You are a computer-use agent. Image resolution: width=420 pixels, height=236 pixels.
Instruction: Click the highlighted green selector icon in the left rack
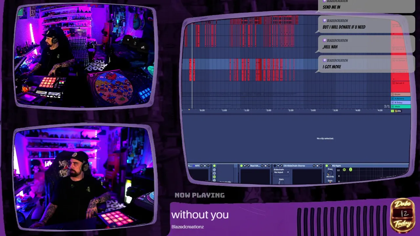pos(214,177)
